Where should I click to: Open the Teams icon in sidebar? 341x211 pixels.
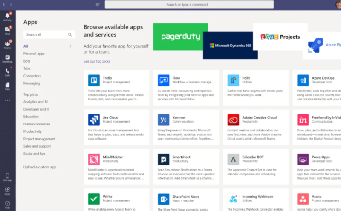[x=7, y=43]
